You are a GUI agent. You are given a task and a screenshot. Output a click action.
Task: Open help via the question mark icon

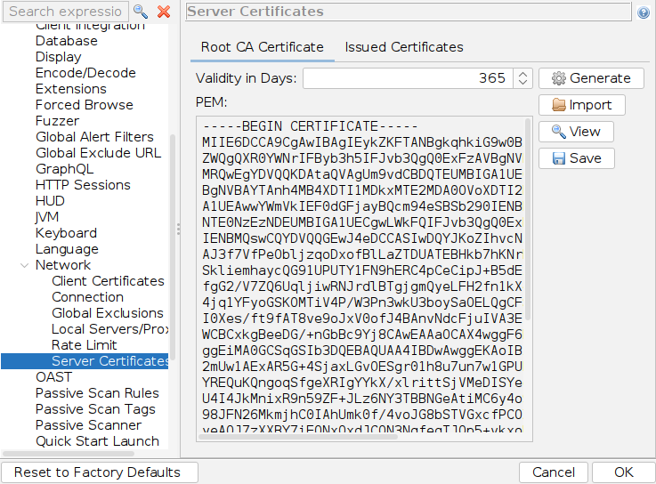click(x=644, y=12)
